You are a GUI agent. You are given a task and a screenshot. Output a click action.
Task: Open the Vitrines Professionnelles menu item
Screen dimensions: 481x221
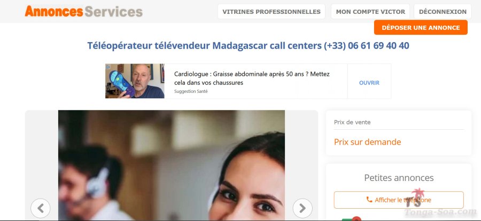pyautogui.click(x=271, y=12)
